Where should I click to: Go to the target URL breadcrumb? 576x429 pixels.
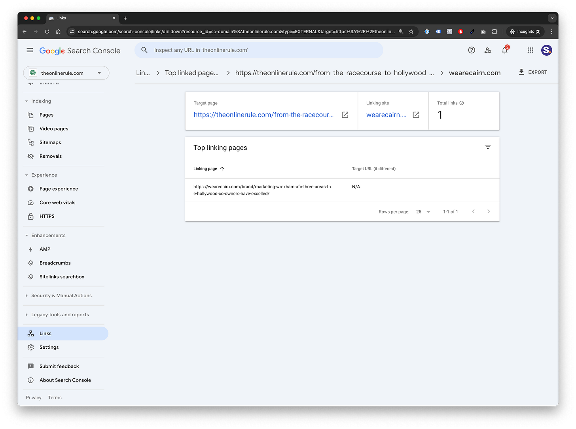334,73
